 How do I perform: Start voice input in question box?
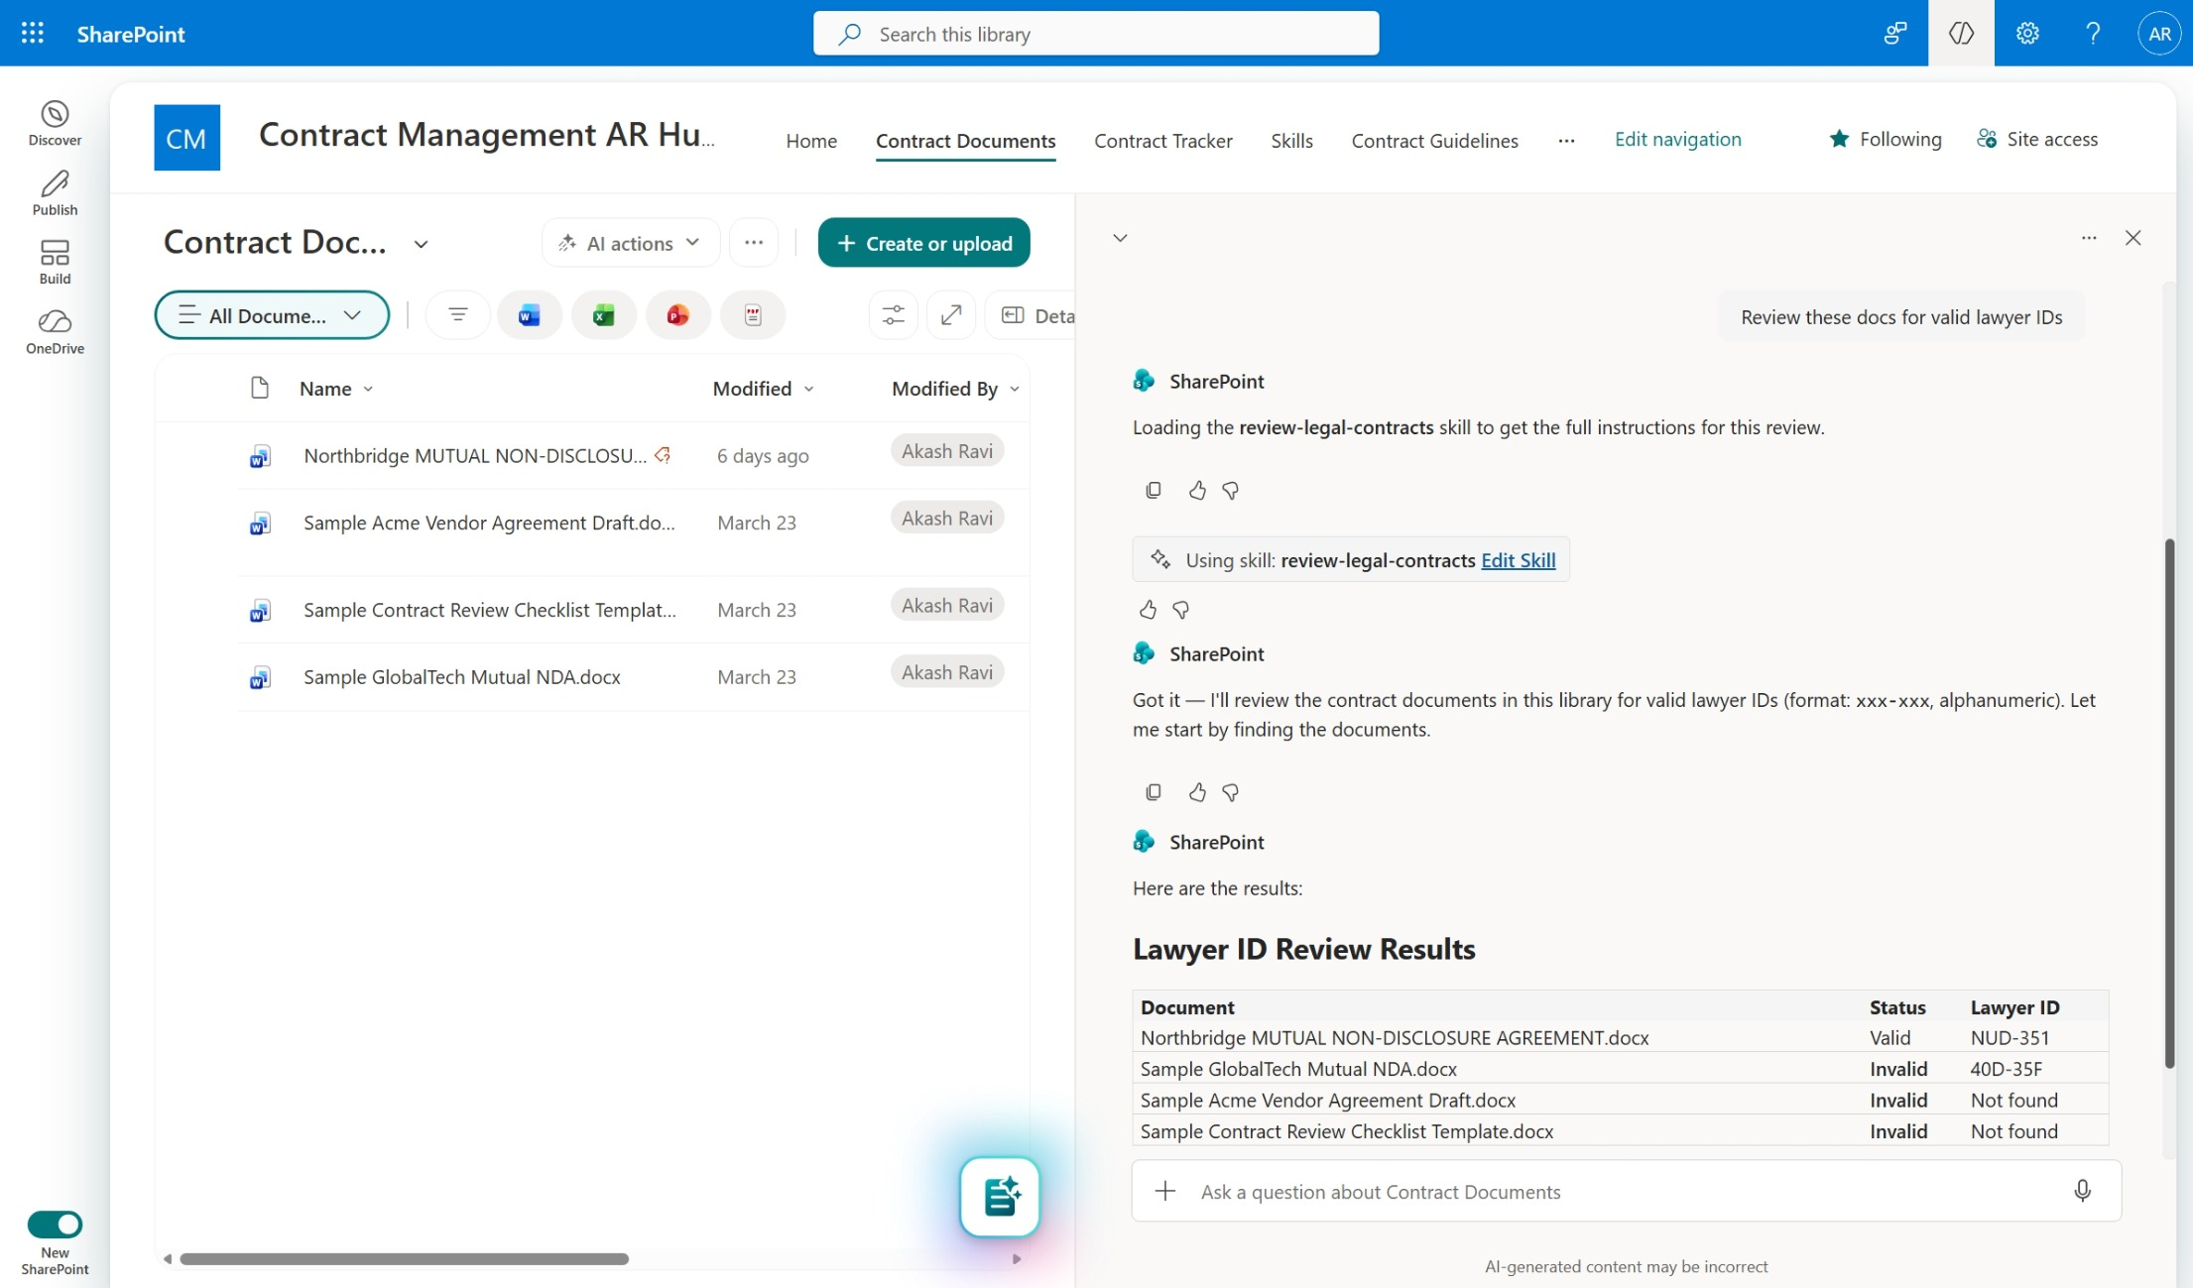(x=2083, y=1191)
